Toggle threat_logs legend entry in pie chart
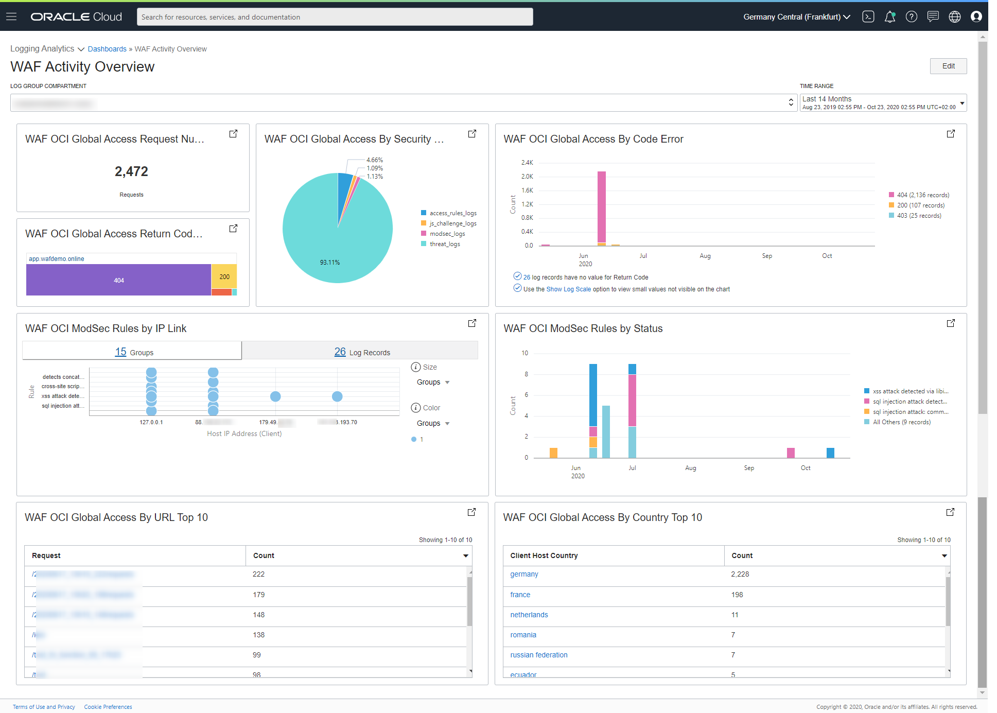Image resolution: width=997 pixels, height=713 pixels. 444,244
